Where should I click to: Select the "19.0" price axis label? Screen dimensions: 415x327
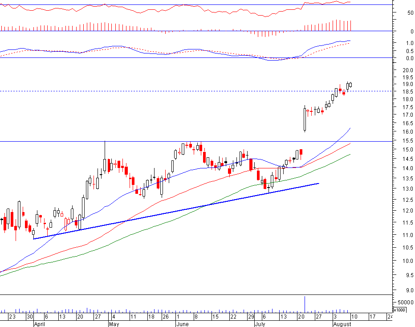tap(407, 84)
